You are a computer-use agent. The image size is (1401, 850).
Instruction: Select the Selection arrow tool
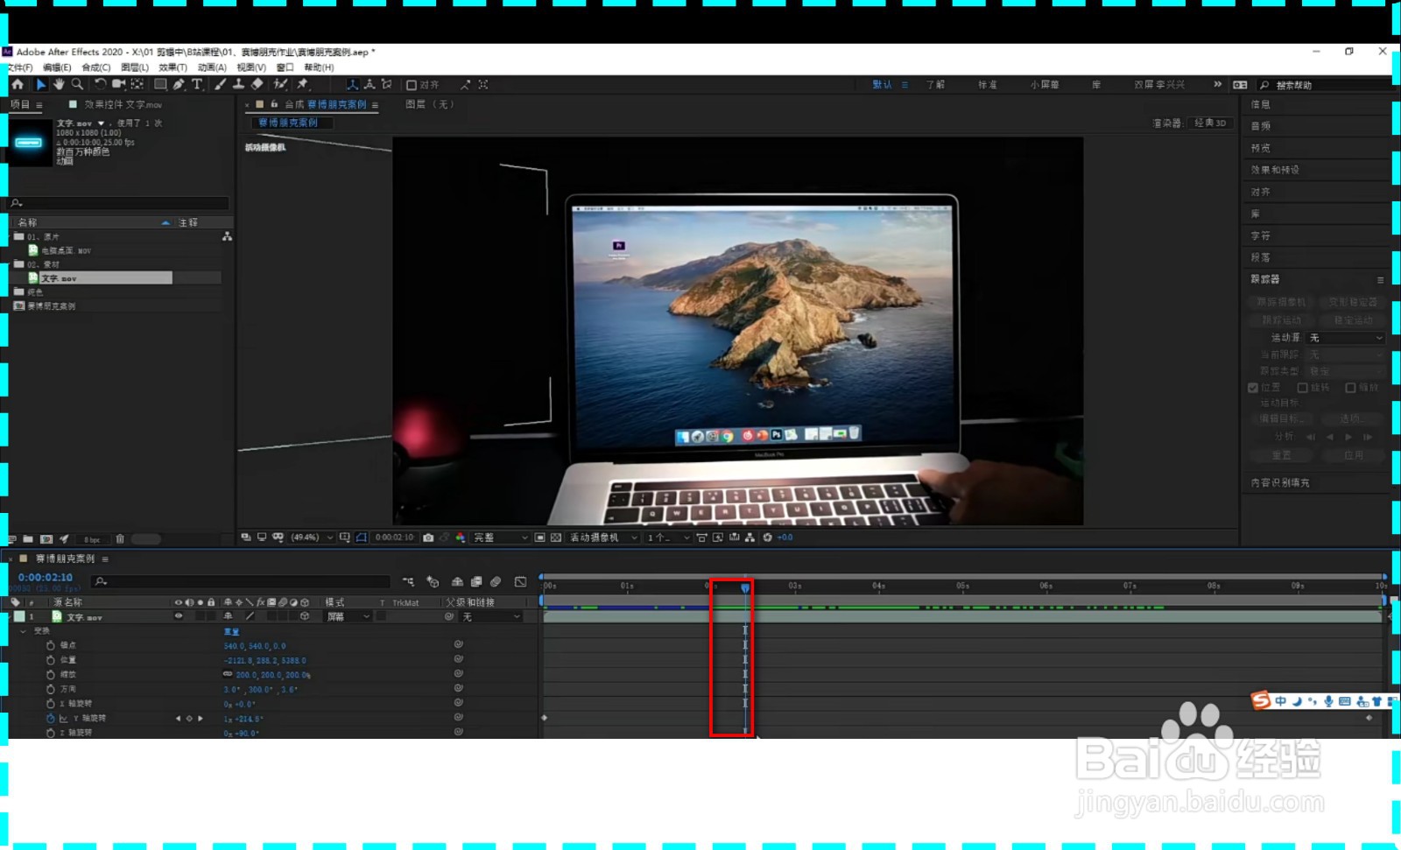pyautogui.click(x=40, y=84)
